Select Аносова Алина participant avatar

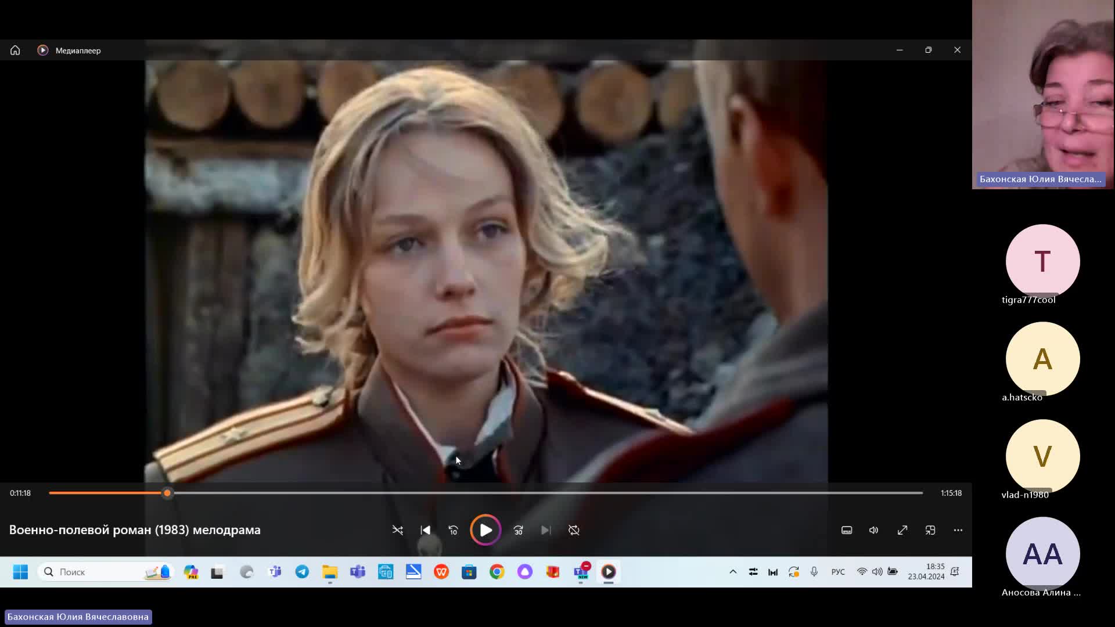[1042, 554]
